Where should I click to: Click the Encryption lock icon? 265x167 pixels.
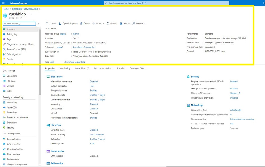click(x=4, y=122)
